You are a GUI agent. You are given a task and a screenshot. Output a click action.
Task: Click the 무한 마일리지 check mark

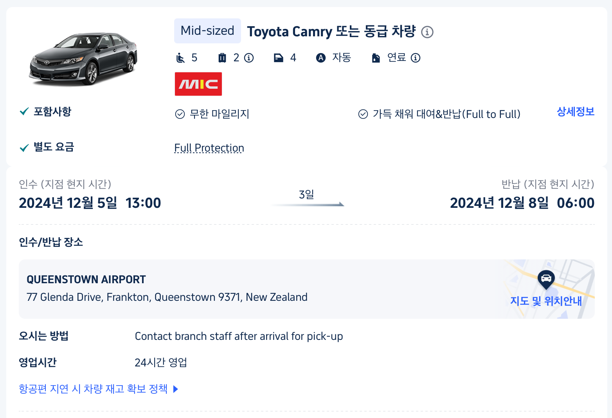[180, 114]
